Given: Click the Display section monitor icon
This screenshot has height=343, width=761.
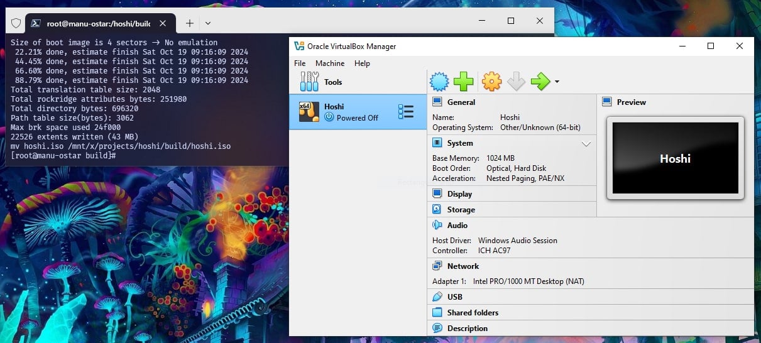Looking at the screenshot, I should [437, 194].
